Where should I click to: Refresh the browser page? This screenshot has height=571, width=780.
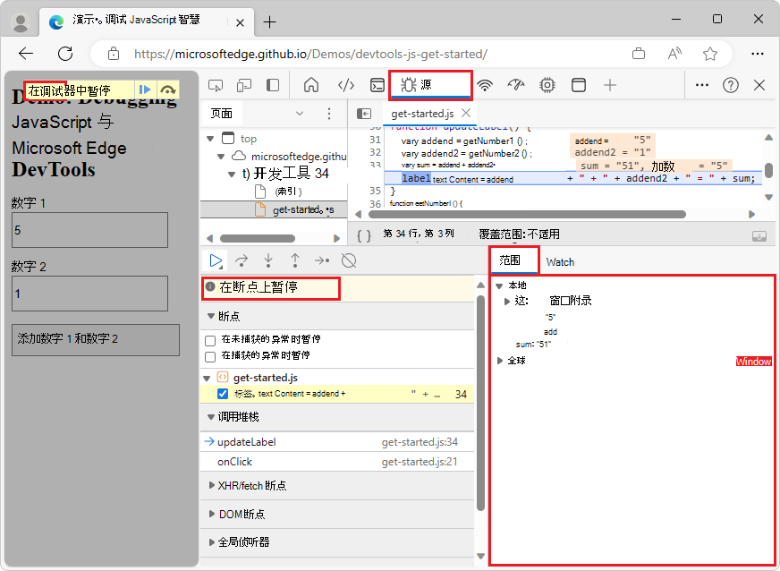point(65,54)
